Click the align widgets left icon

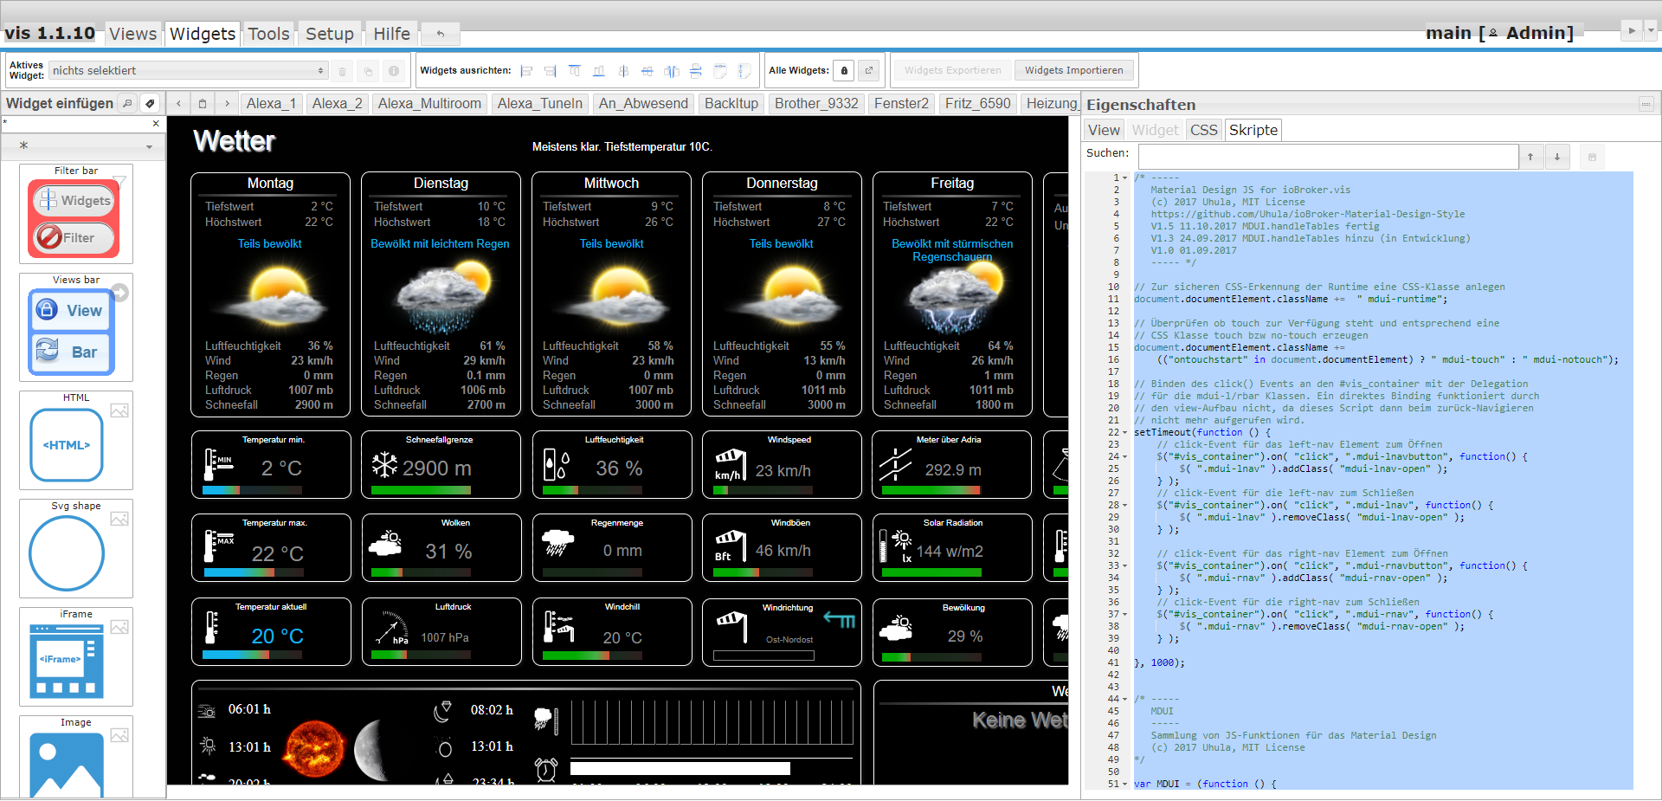coord(526,71)
